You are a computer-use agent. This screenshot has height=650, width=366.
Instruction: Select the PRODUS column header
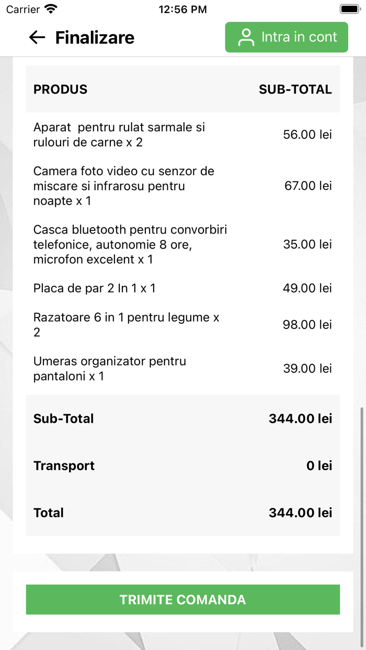(60, 89)
